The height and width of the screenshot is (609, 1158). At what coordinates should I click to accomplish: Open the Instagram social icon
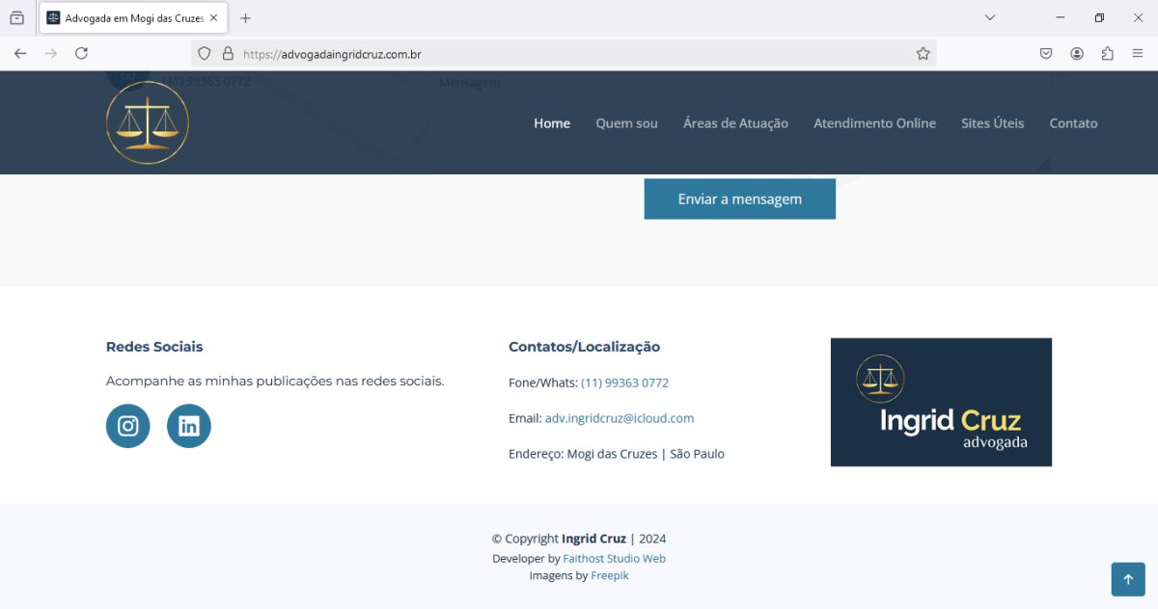[128, 426]
